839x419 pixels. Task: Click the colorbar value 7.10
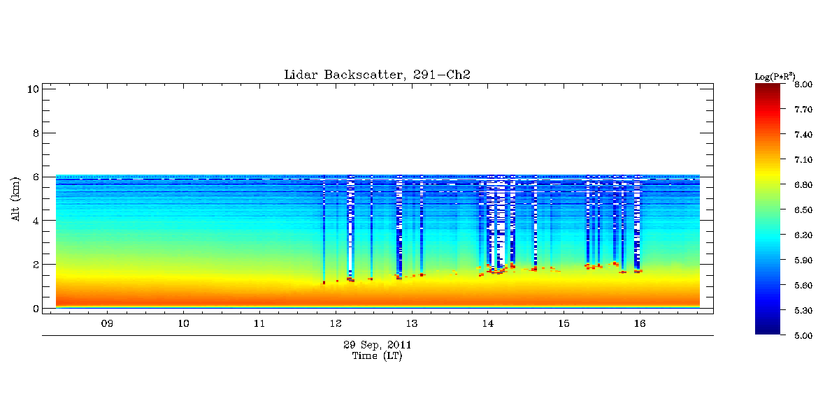pos(803,160)
